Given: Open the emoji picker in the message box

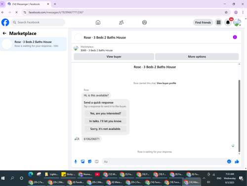Looking at the screenshot, I should click(x=229, y=161).
